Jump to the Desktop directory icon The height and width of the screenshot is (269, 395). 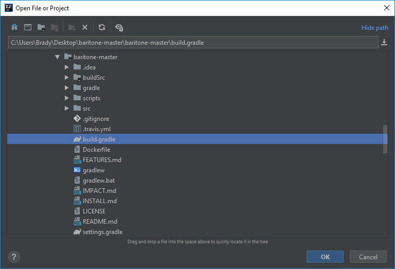point(28,27)
